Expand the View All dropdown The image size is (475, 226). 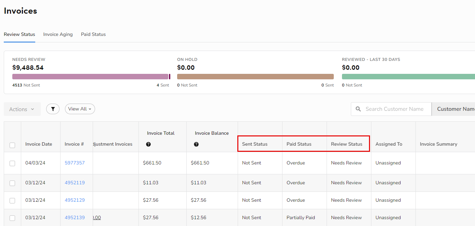(x=80, y=109)
